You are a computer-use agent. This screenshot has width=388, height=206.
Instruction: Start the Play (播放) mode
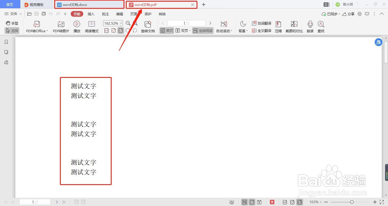click(77, 26)
